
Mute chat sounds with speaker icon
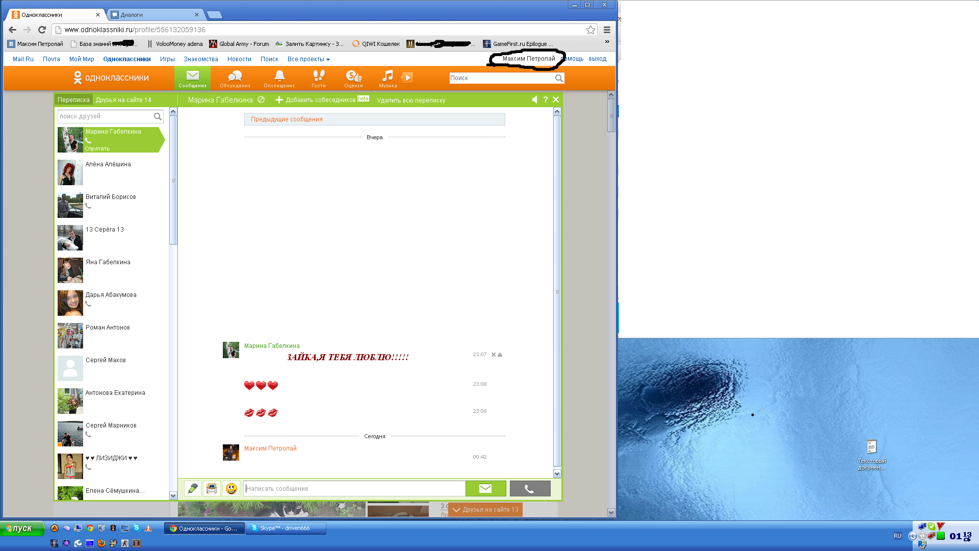coord(534,99)
